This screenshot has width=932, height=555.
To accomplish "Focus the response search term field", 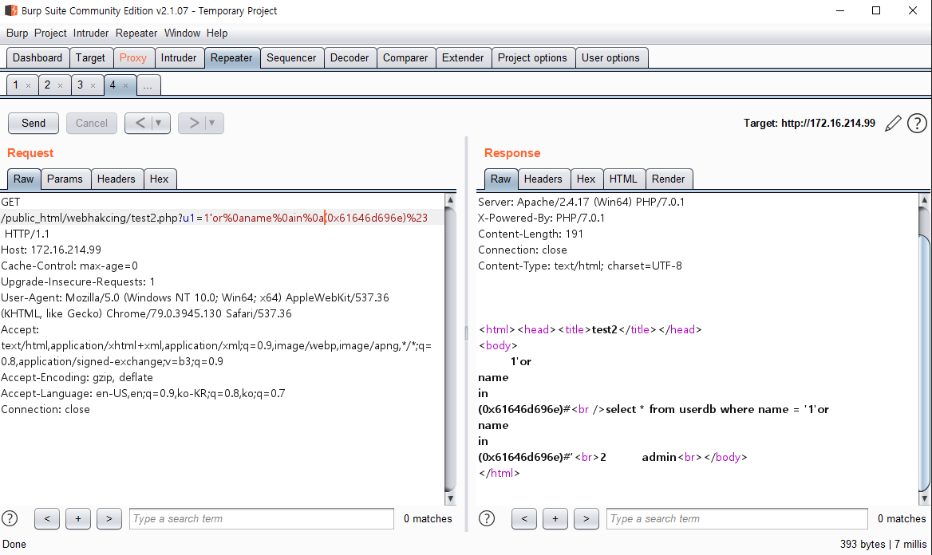I will (x=737, y=519).
